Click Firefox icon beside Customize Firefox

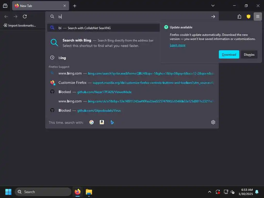coord(53,82)
